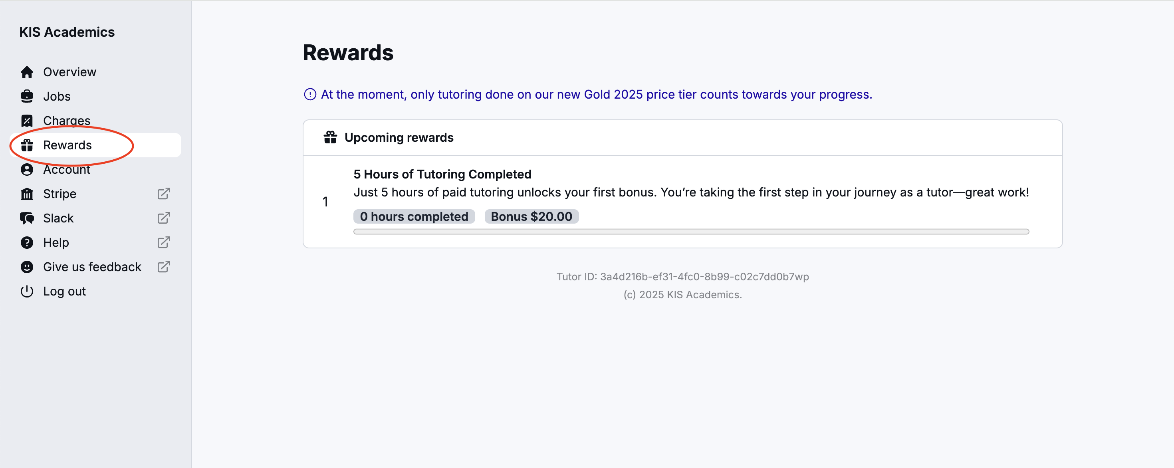1174x468 pixels.
Task: Click the bank icon beside Stripe
Action: point(27,194)
